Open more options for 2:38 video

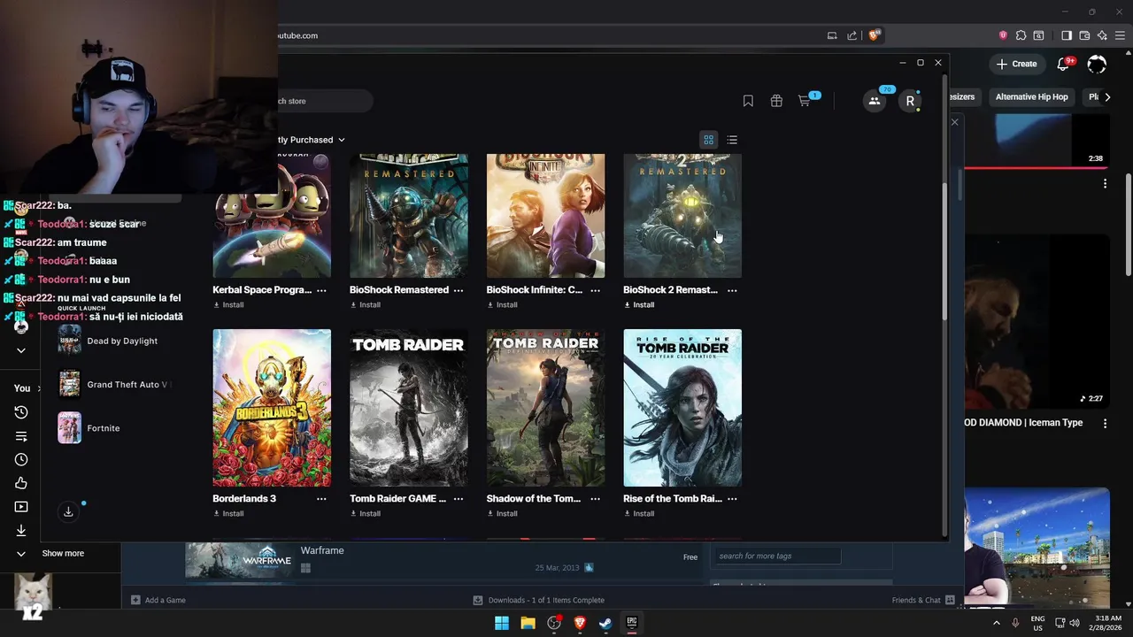click(1105, 184)
